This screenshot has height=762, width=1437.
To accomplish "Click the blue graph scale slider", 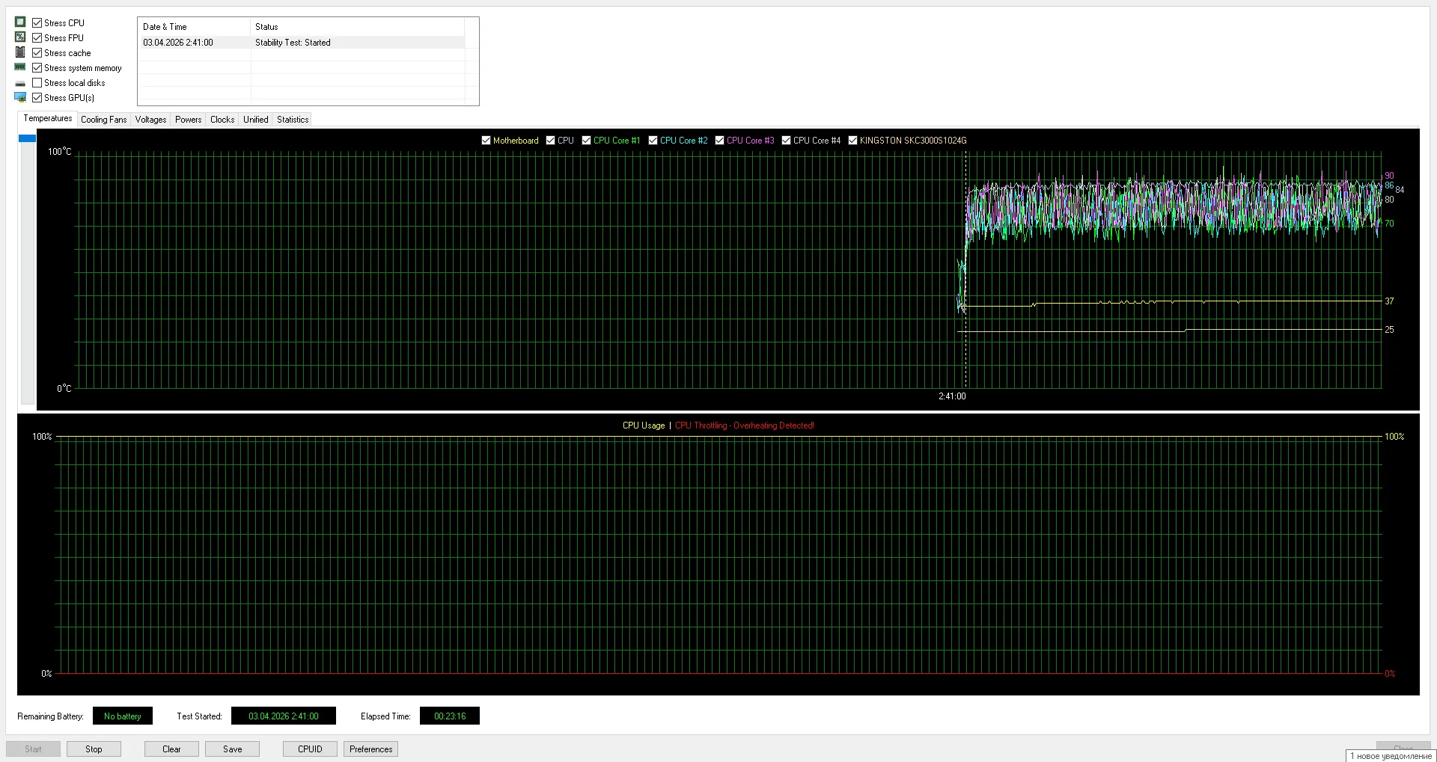I will pyautogui.click(x=27, y=138).
